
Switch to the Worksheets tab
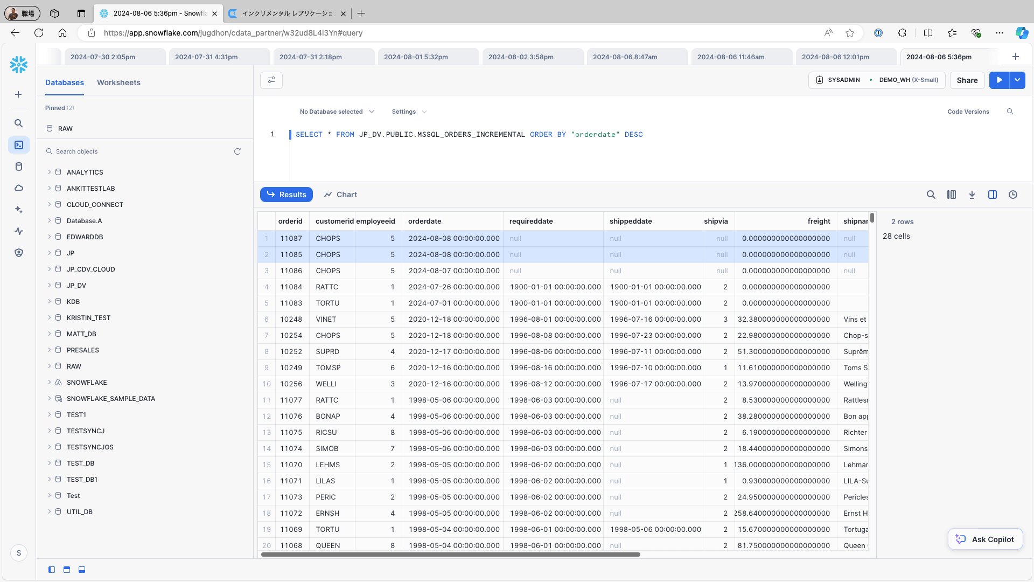(118, 82)
